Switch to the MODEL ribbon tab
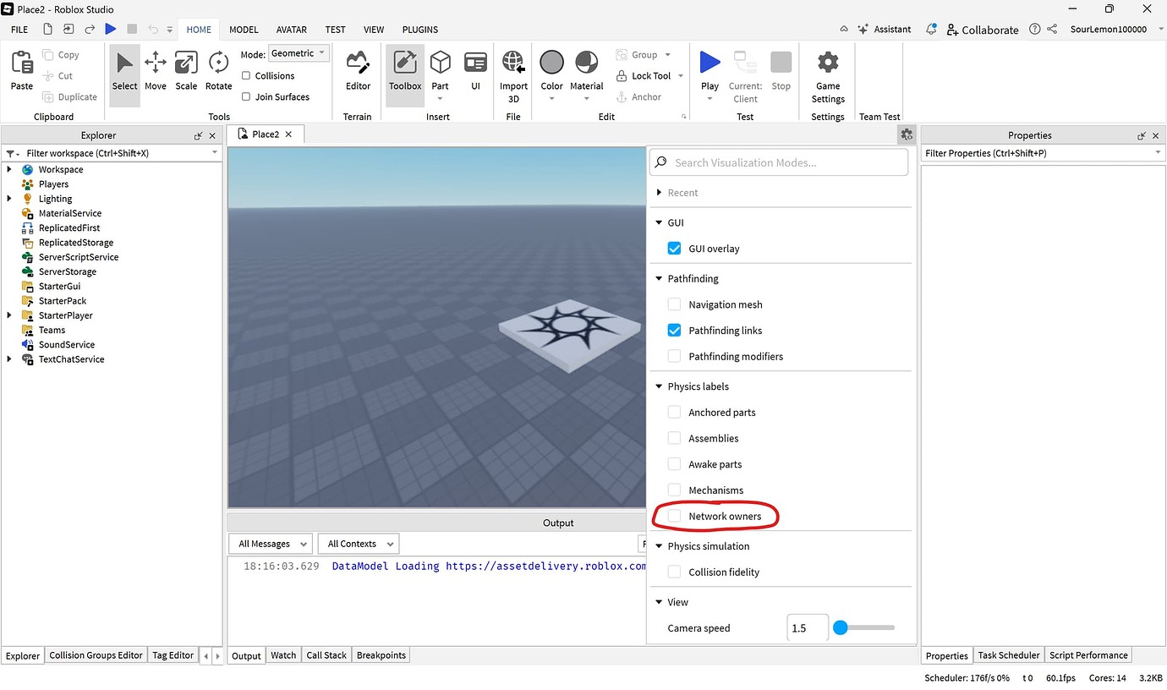 click(244, 29)
